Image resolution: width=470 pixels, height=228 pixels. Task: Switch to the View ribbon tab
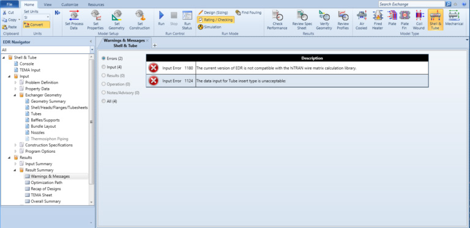pos(47,4)
